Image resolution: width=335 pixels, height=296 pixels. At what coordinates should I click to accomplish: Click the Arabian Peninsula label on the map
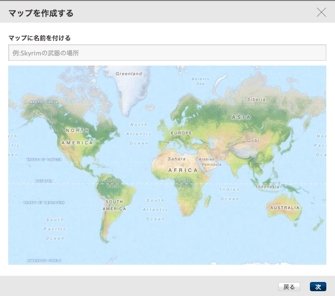pyautogui.click(x=210, y=162)
